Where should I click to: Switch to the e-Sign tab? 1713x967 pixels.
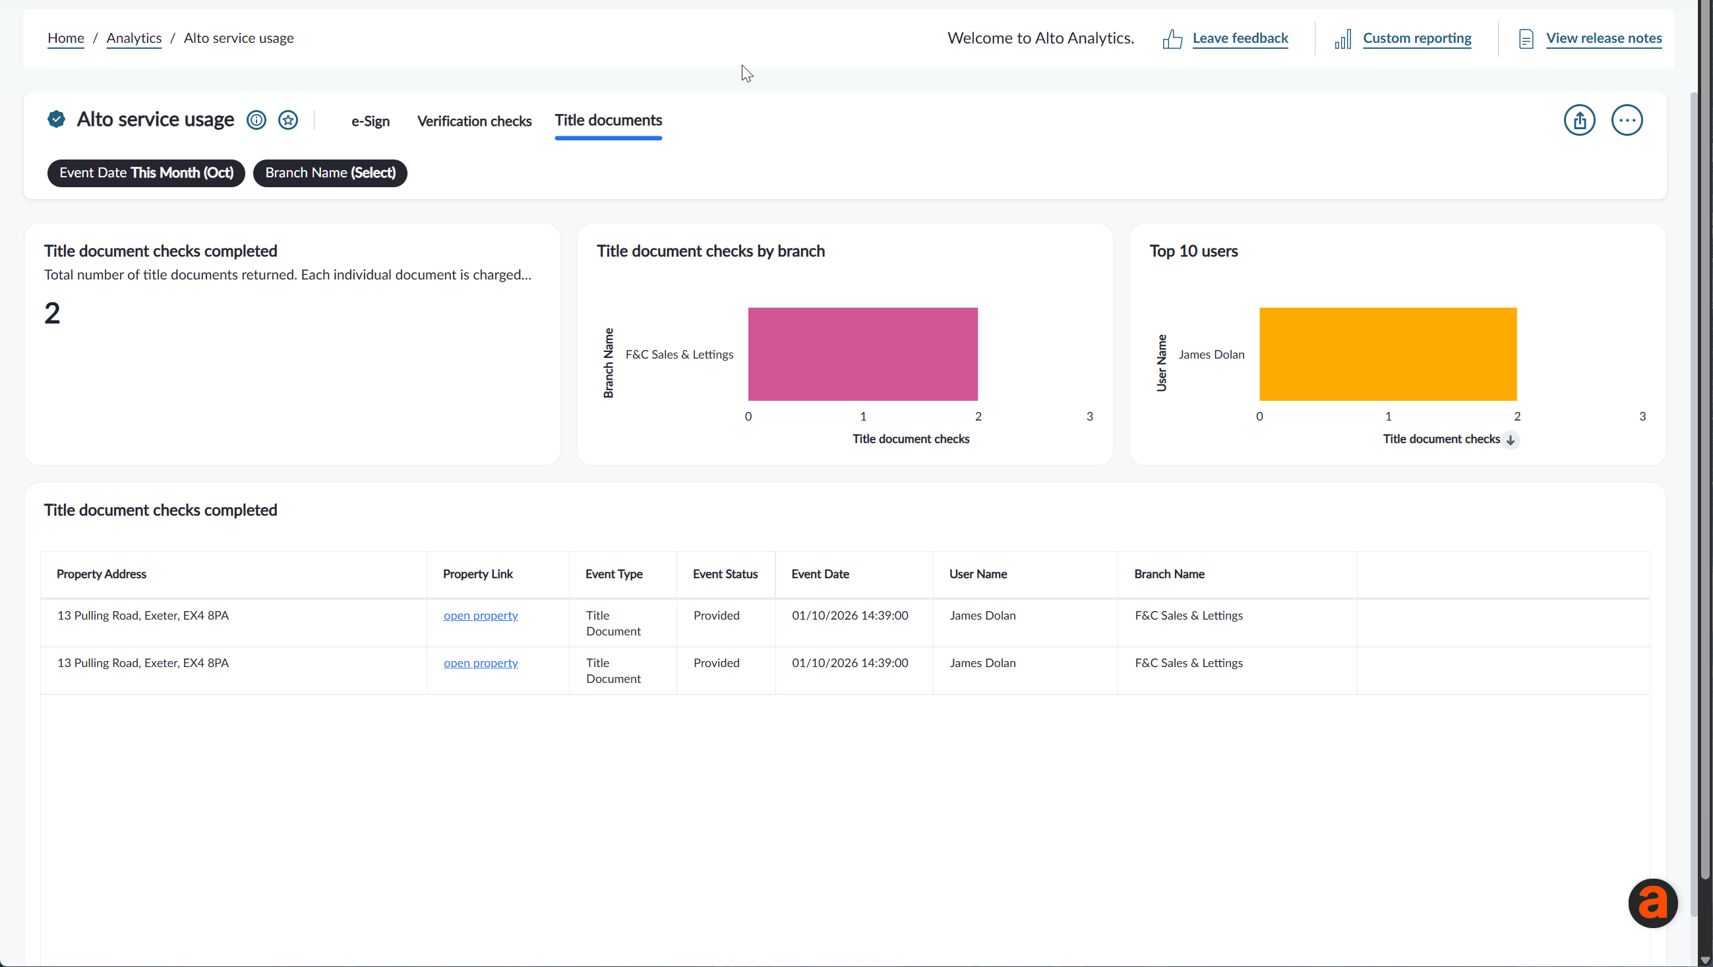tap(371, 122)
